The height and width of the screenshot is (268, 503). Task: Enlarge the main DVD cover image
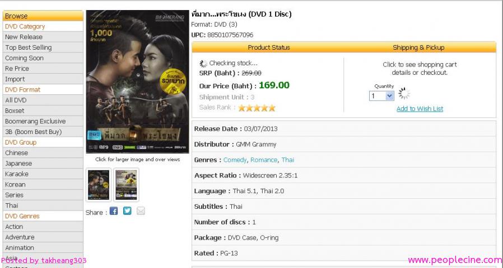pos(138,82)
